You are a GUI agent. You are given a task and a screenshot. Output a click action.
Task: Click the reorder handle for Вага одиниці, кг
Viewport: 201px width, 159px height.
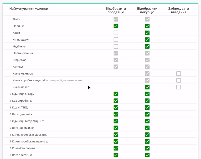[x=11, y=114]
